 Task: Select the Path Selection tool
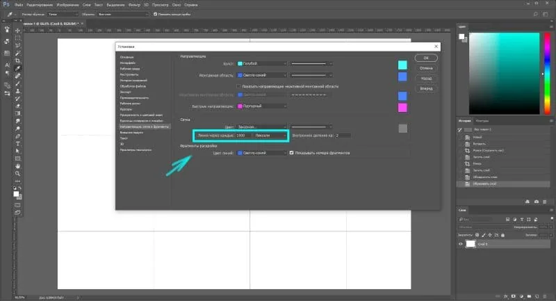(17, 151)
